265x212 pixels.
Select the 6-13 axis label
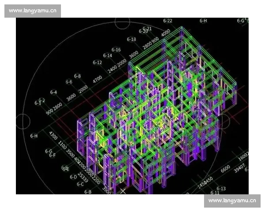click(221, 188)
